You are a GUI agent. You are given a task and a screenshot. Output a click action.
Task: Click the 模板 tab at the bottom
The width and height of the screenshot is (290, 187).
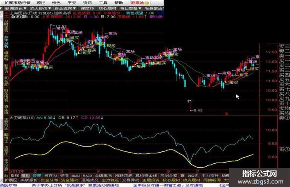[25, 176]
